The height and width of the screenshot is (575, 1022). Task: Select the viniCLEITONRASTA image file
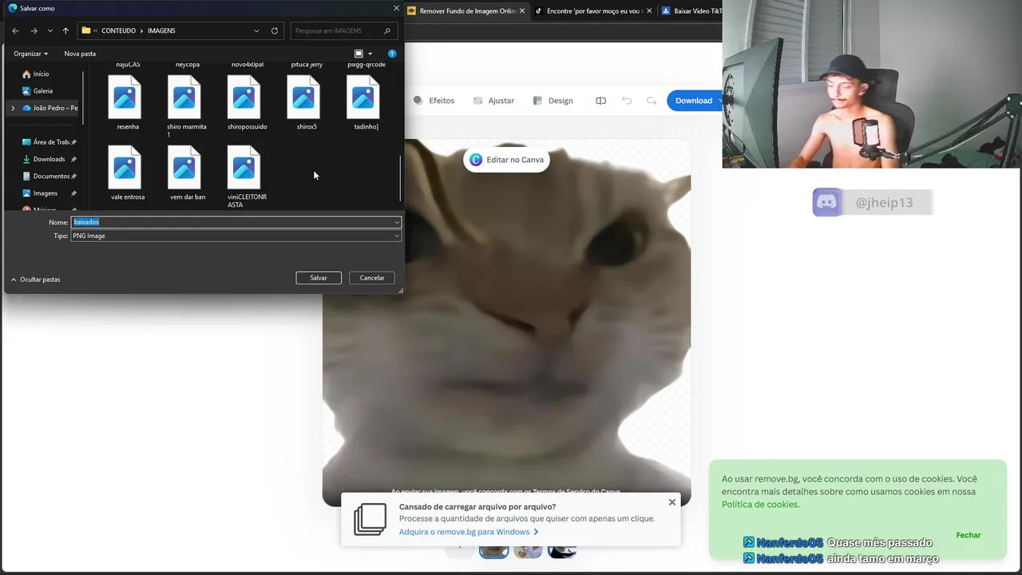click(x=247, y=176)
